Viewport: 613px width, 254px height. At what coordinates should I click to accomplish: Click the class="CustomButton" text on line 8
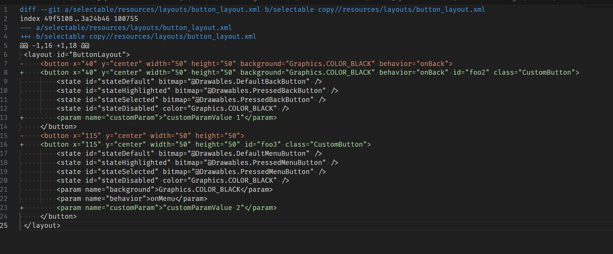[x=534, y=72]
